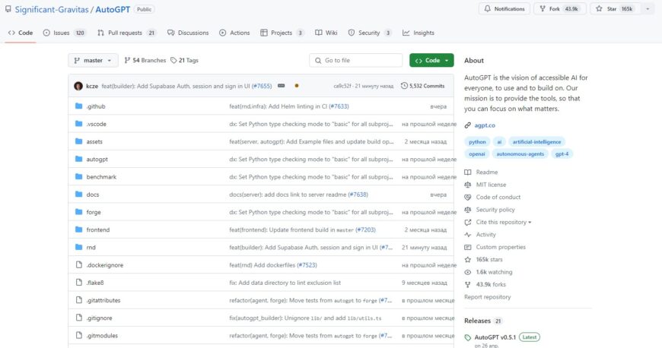Open the agpt.co website link
The height and width of the screenshot is (348, 662).
pos(485,125)
